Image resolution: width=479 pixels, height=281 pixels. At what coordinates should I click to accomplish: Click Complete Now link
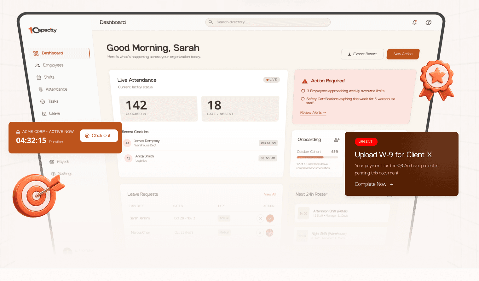[374, 184]
